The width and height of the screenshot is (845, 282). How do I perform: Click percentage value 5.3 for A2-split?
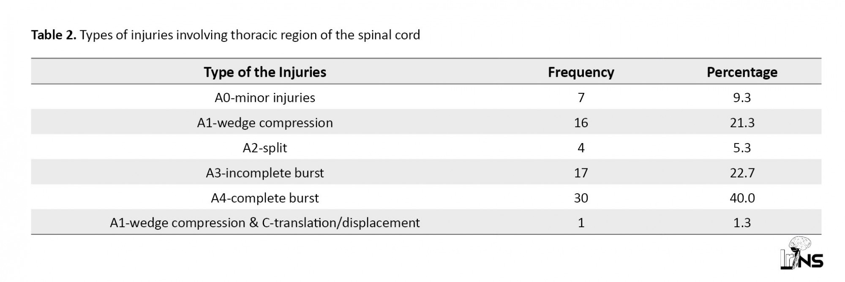click(x=742, y=148)
